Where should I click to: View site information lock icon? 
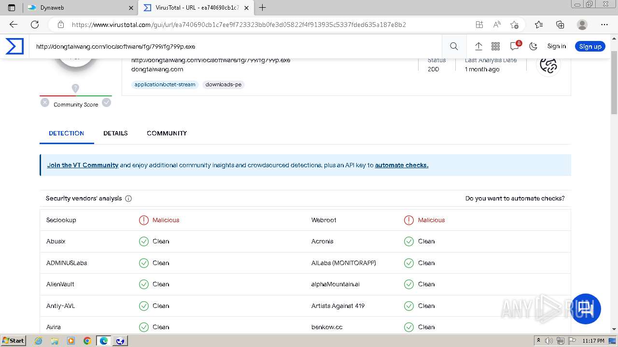[x=60, y=25]
